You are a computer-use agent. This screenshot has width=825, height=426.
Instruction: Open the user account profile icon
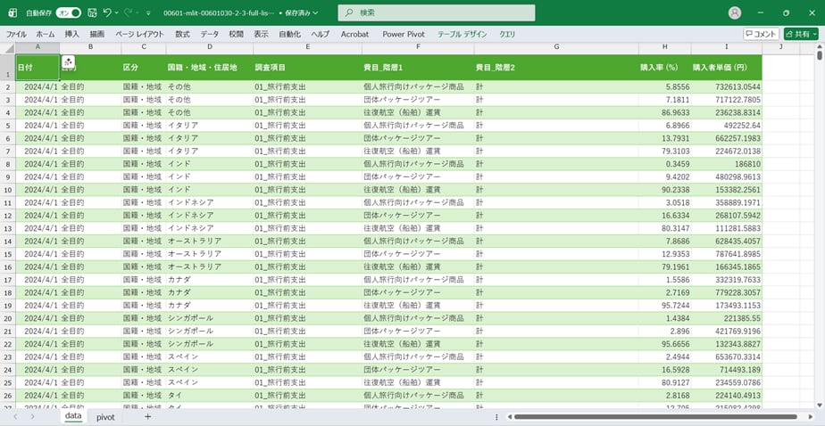coord(735,13)
